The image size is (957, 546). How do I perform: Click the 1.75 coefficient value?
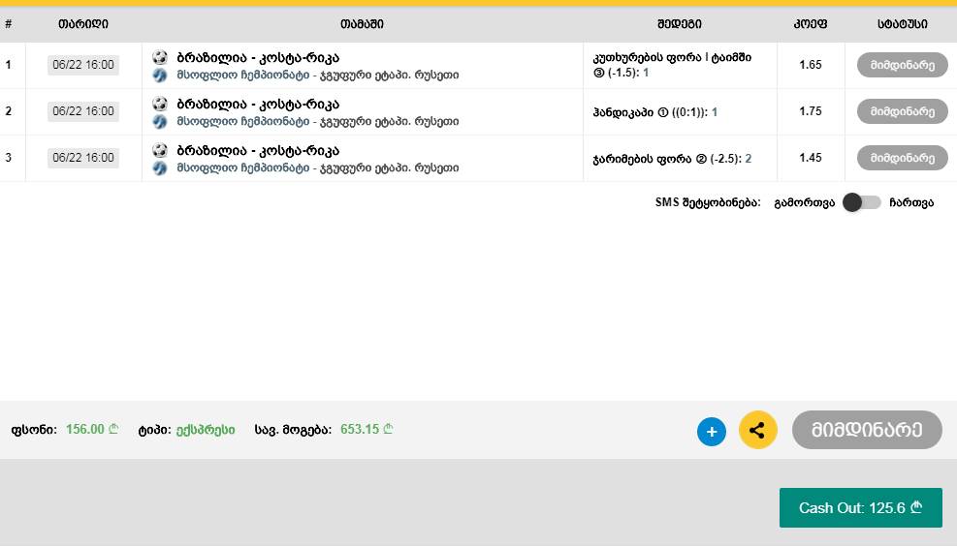pyautogui.click(x=811, y=111)
